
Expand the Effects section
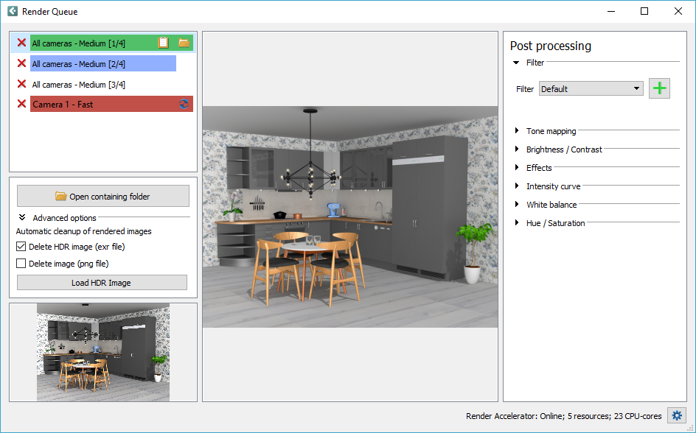click(517, 167)
